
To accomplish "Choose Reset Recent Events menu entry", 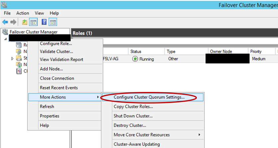I will [x=65, y=88].
